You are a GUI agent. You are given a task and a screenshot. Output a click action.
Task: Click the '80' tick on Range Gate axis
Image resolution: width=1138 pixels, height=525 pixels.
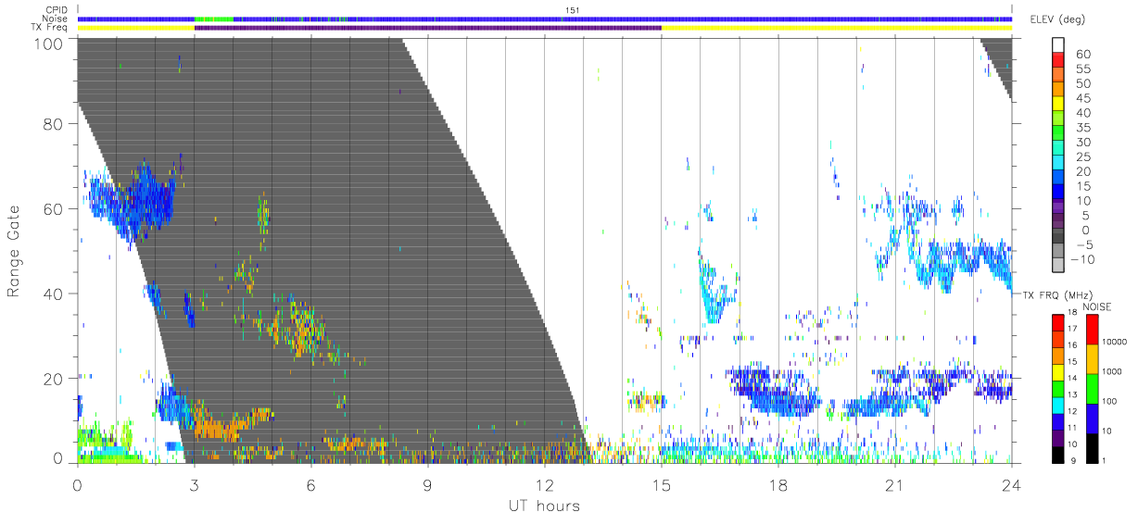[x=55, y=124]
